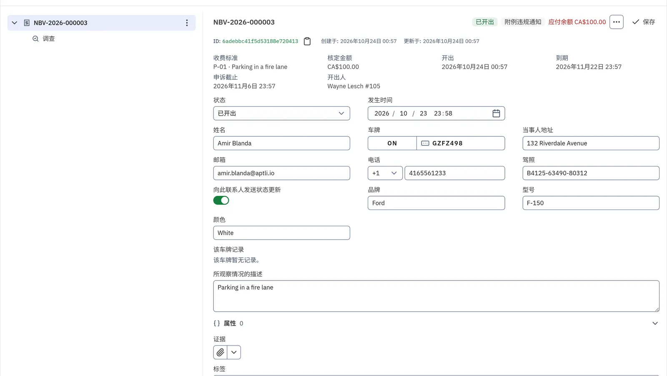The image size is (667, 376).
Task: Open the 状态 dropdown showing 已开出
Action: 281,114
